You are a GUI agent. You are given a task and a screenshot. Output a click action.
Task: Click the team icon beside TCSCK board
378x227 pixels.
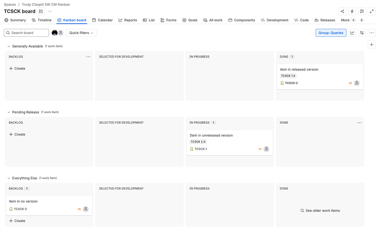click(x=41, y=11)
